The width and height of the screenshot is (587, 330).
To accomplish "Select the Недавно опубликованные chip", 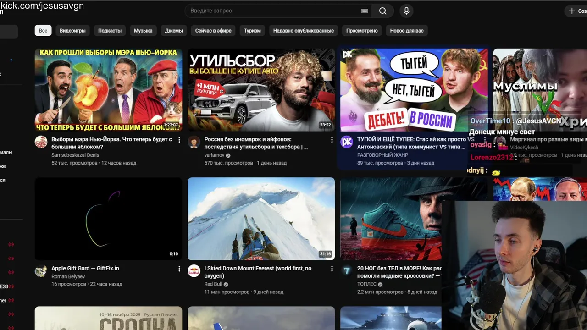I will click(304, 31).
